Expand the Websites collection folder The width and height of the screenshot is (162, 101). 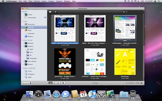(24, 43)
